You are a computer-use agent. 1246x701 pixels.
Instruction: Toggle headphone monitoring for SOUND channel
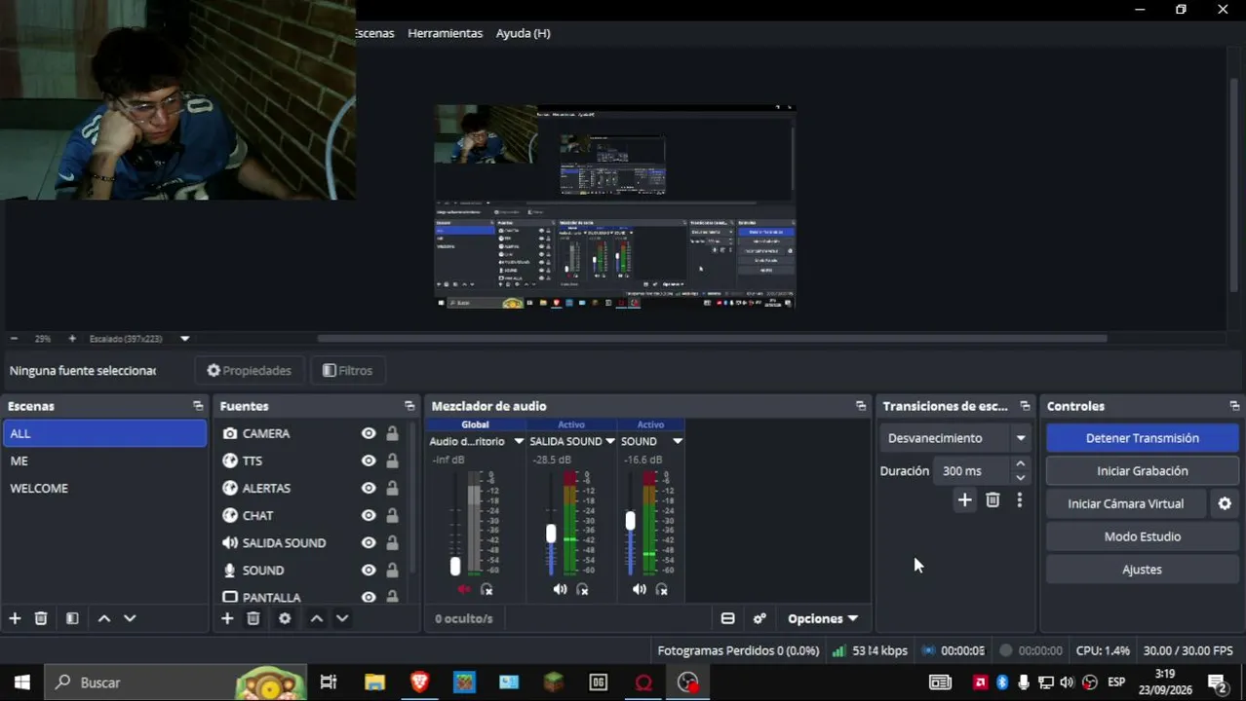coord(662,589)
